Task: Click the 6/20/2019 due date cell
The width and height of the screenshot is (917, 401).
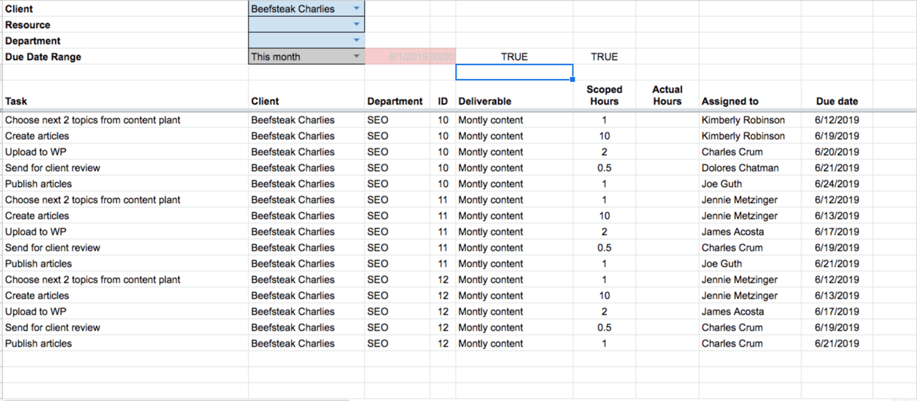Action: coord(837,152)
